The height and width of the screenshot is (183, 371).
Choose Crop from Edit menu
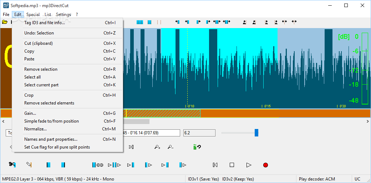(68, 95)
